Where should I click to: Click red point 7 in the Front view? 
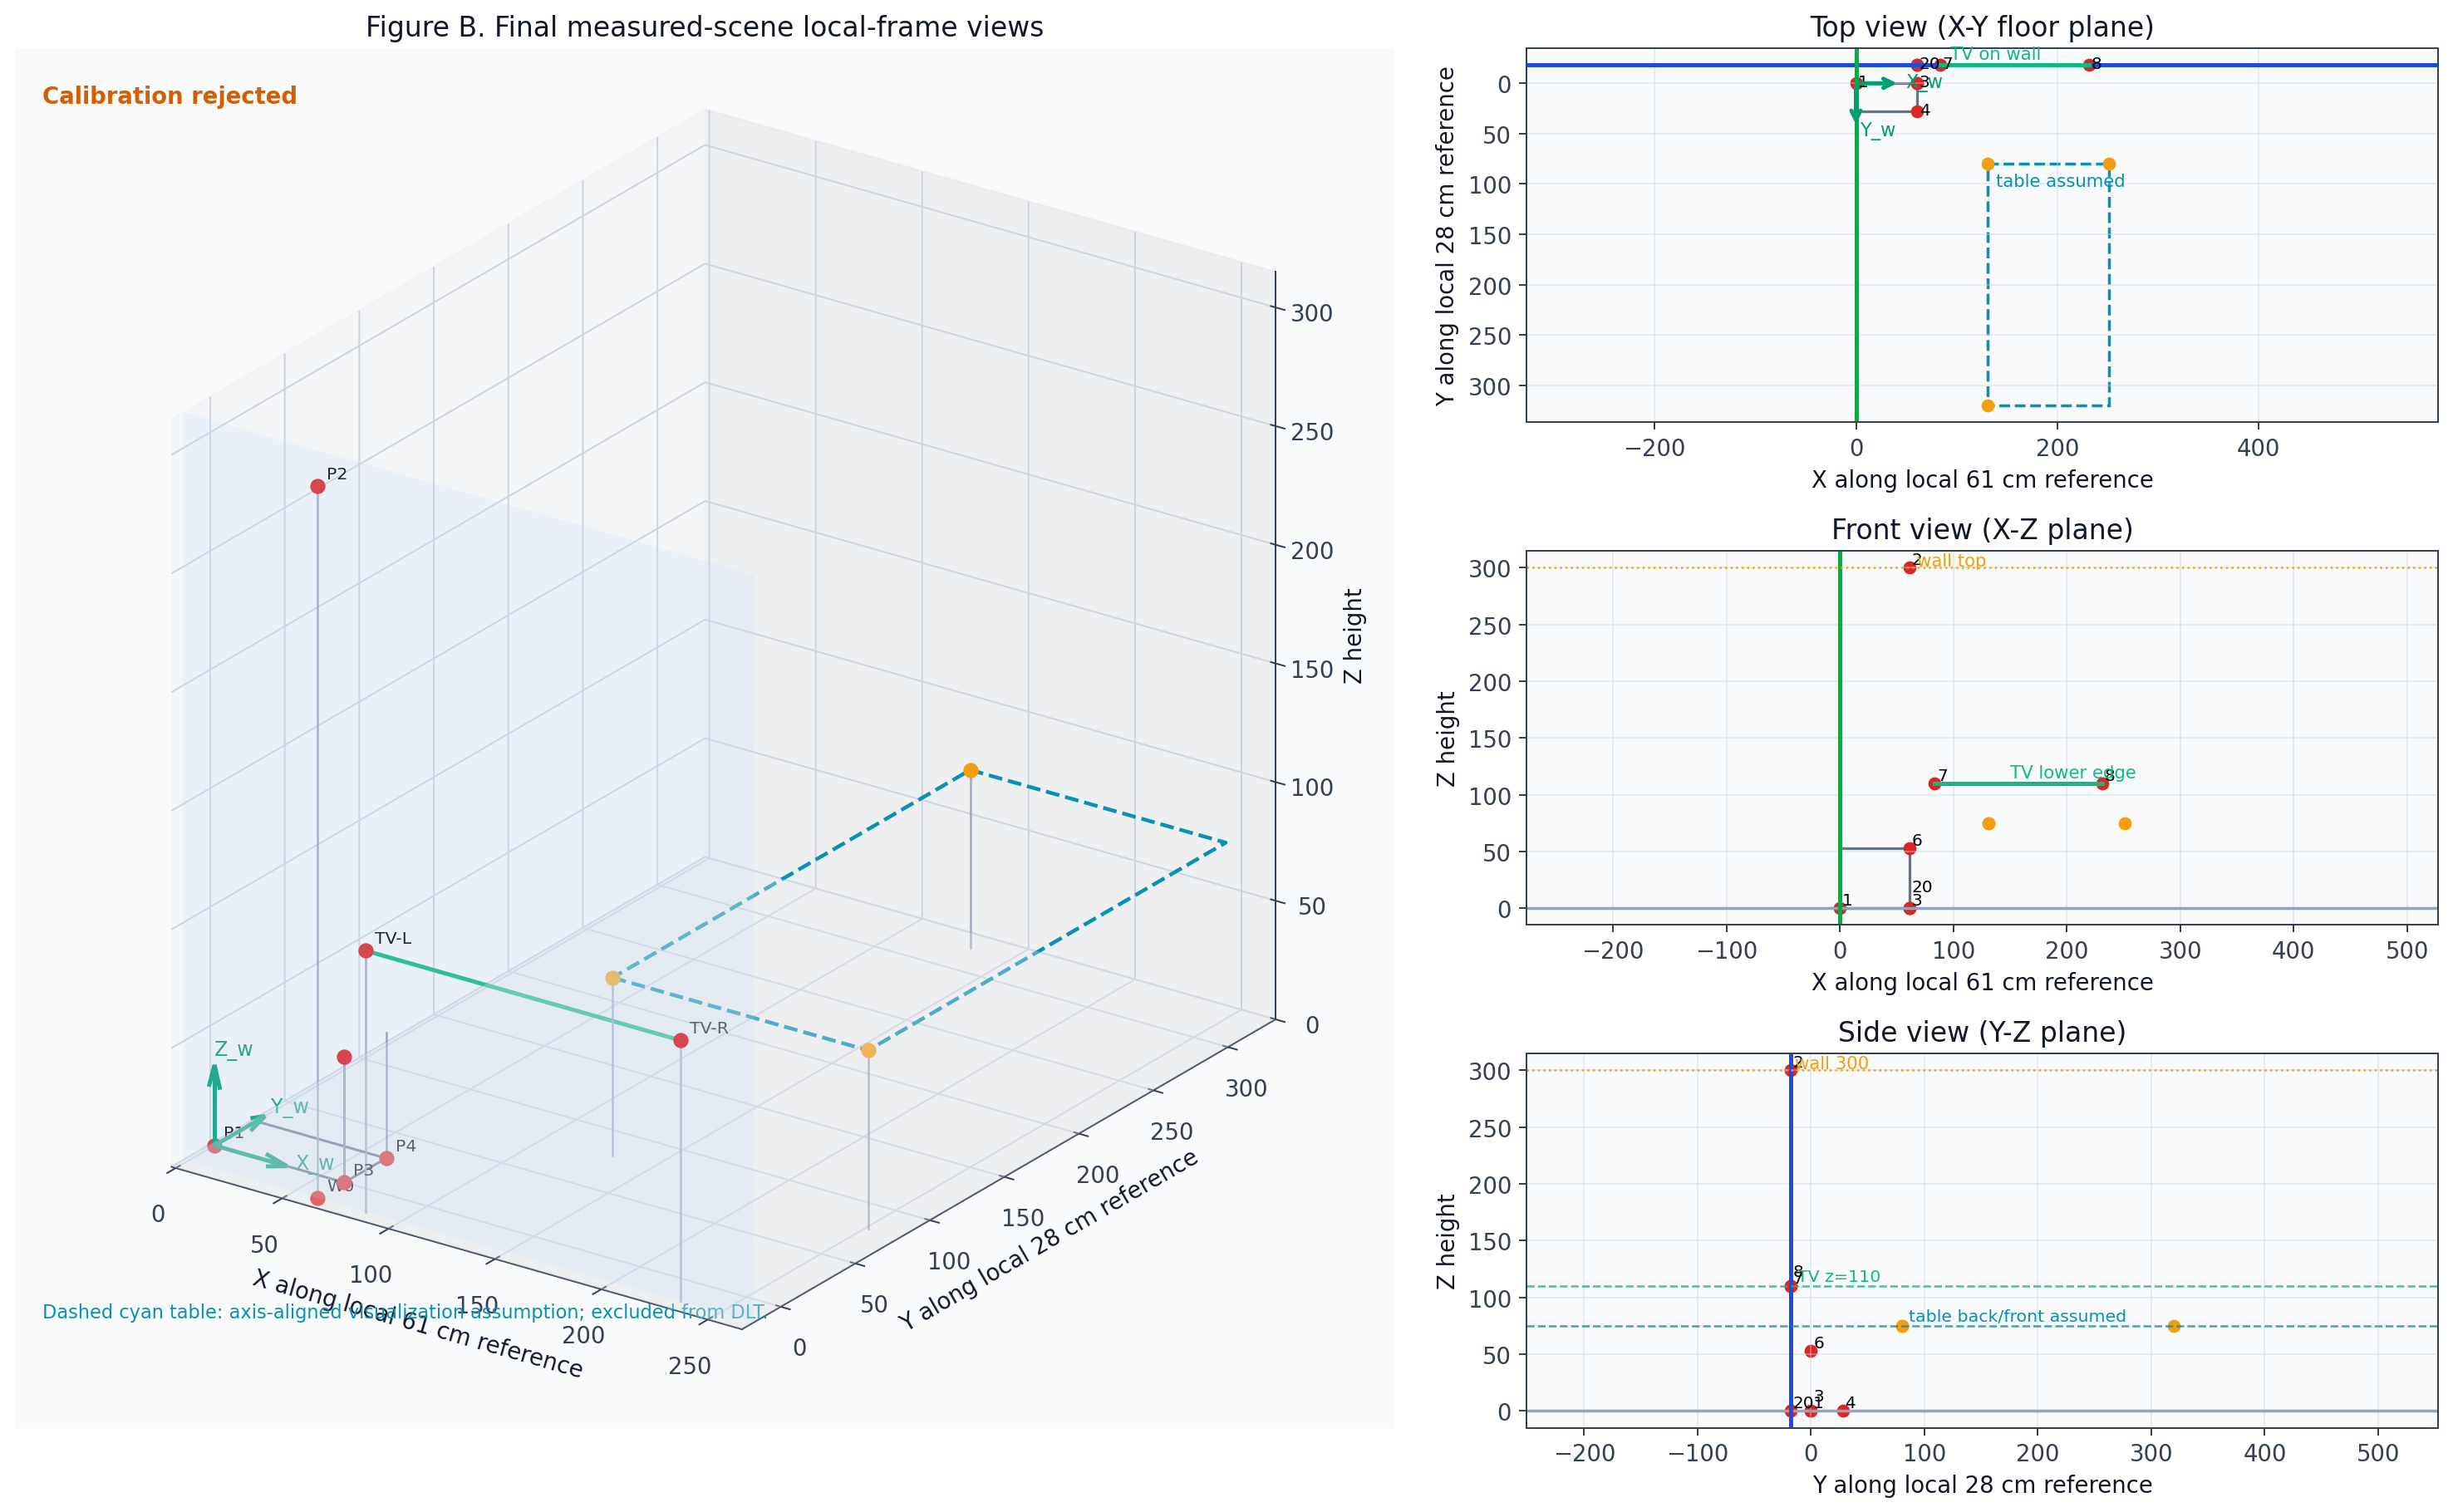point(1935,784)
